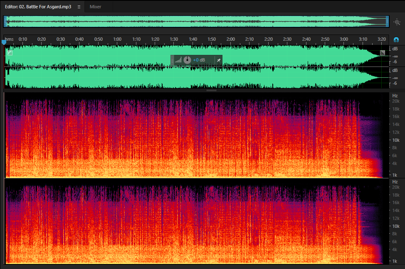Click 2:40 on the time ruler

(x=306, y=39)
